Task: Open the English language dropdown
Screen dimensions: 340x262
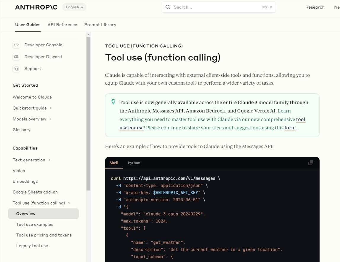Action: coord(74,7)
